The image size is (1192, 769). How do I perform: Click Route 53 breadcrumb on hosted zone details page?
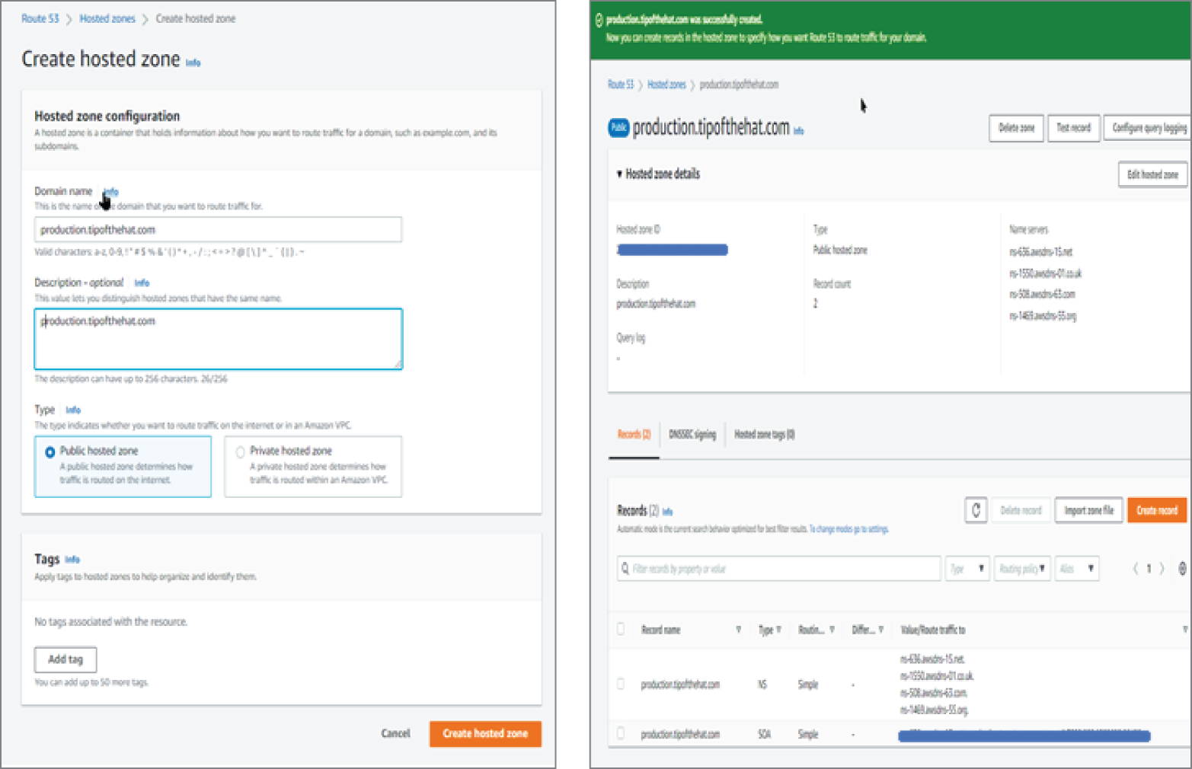tap(621, 85)
